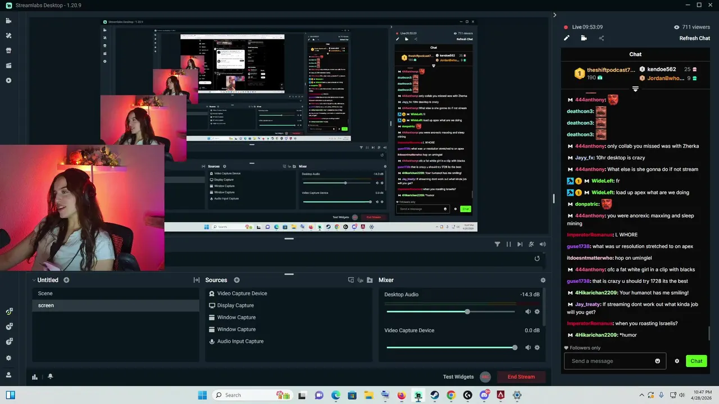This screenshot has width=719, height=404.
Task: Adjust the Desktop Audio volume slider
Action: [x=450, y=311]
